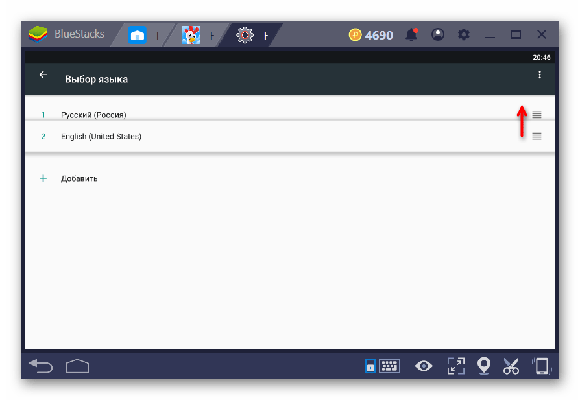Click the Android home button
Screen dimensions: 580x400
tap(77, 366)
